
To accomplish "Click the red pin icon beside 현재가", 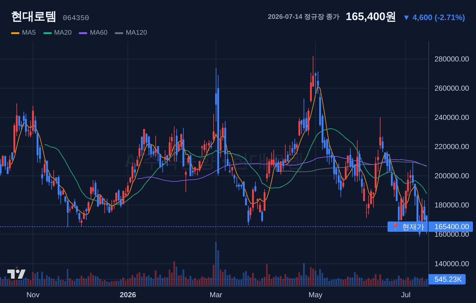I will pyautogui.click(x=395, y=227).
